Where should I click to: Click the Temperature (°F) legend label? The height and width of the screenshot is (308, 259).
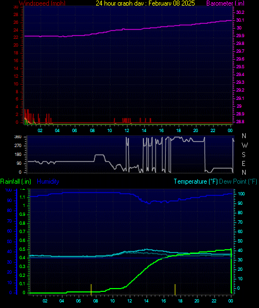tap(196, 181)
